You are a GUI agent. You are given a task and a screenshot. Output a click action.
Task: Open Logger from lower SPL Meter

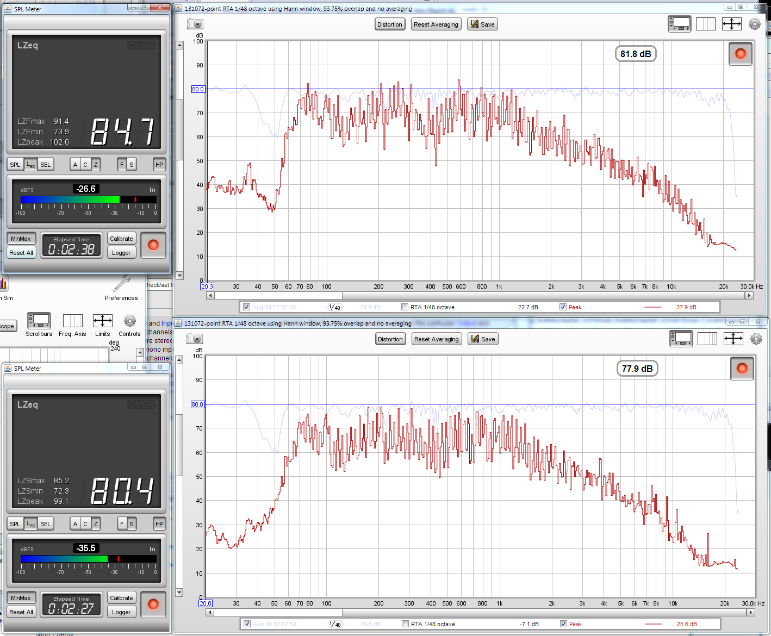[x=121, y=612]
